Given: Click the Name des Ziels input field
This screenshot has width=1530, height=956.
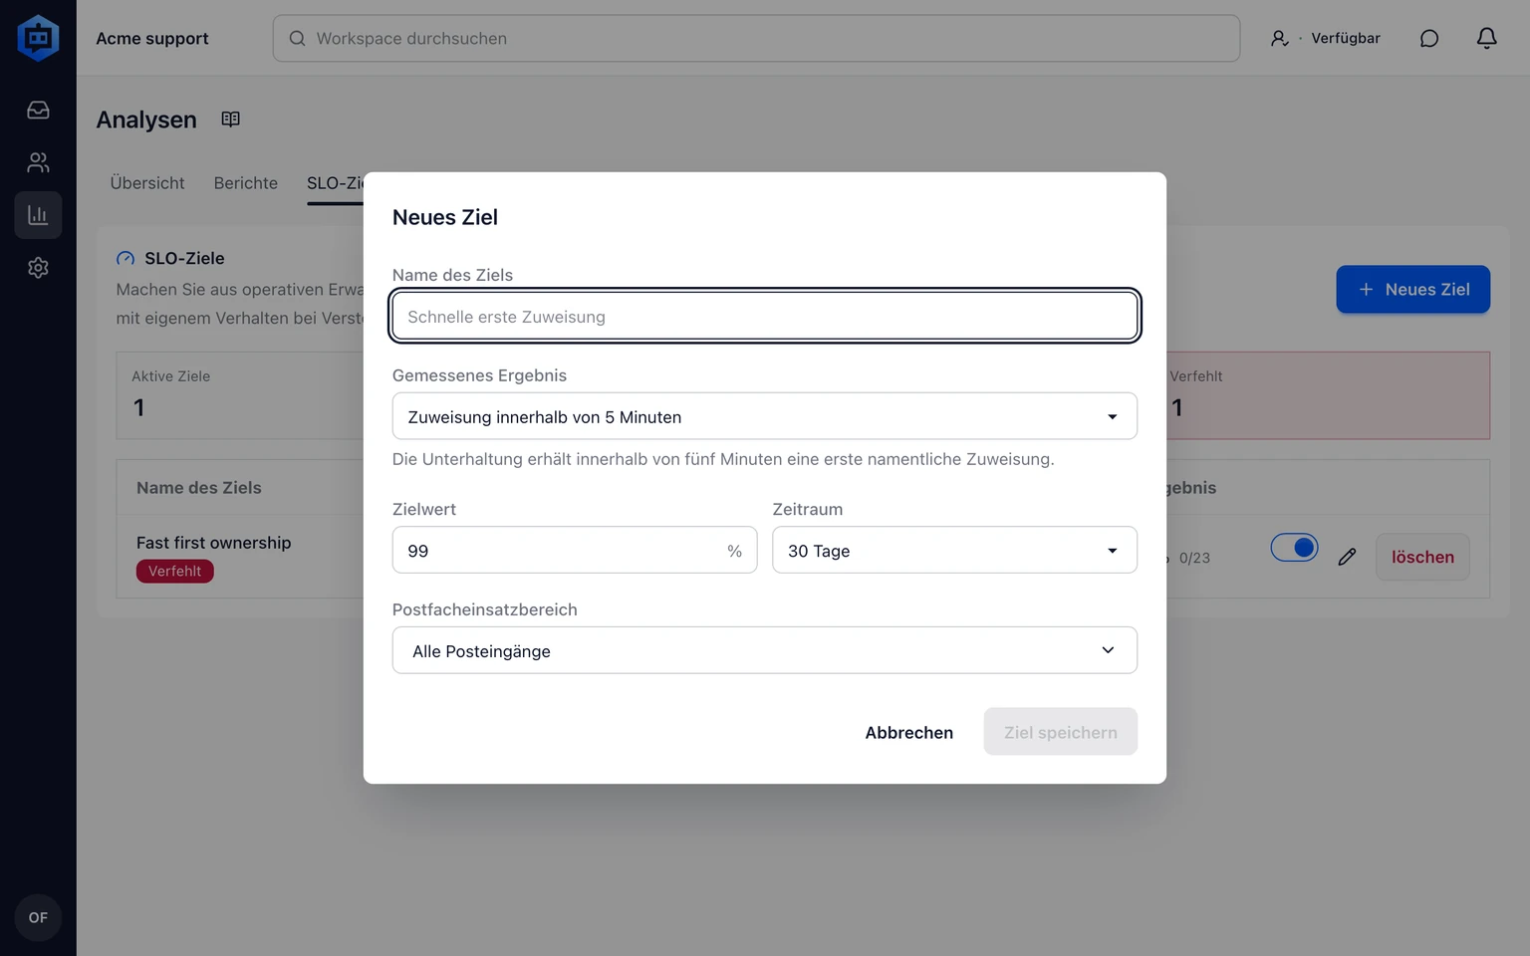Looking at the screenshot, I should coord(764,316).
